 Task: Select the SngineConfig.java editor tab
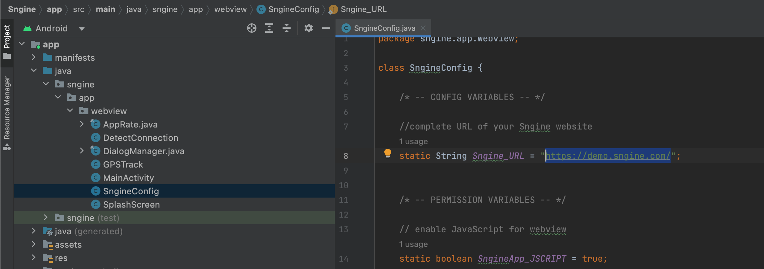point(384,28)
